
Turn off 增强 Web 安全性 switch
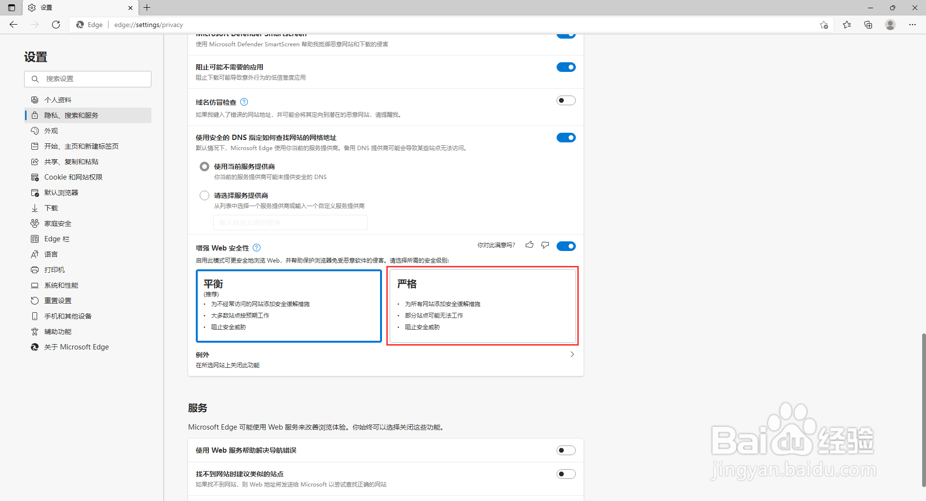566,246
